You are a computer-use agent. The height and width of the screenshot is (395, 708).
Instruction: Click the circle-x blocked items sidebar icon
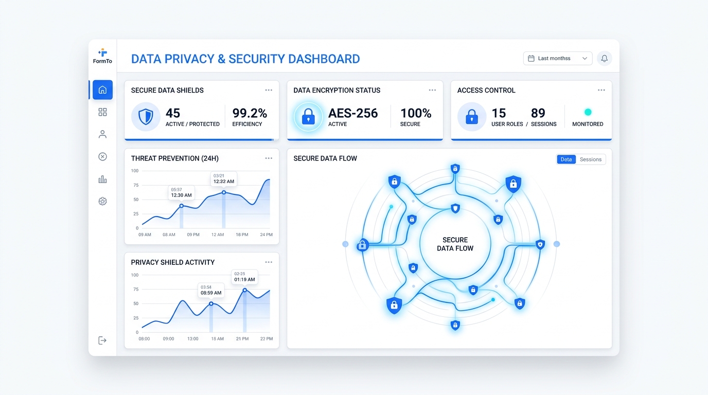[x=102, y=156]
